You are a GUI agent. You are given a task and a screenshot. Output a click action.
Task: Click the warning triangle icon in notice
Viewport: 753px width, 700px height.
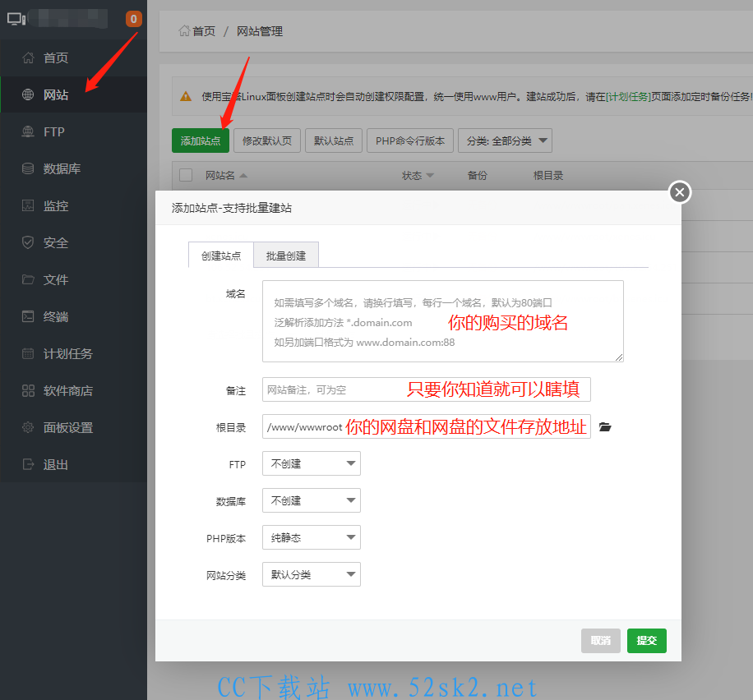[x=185, y=96]
